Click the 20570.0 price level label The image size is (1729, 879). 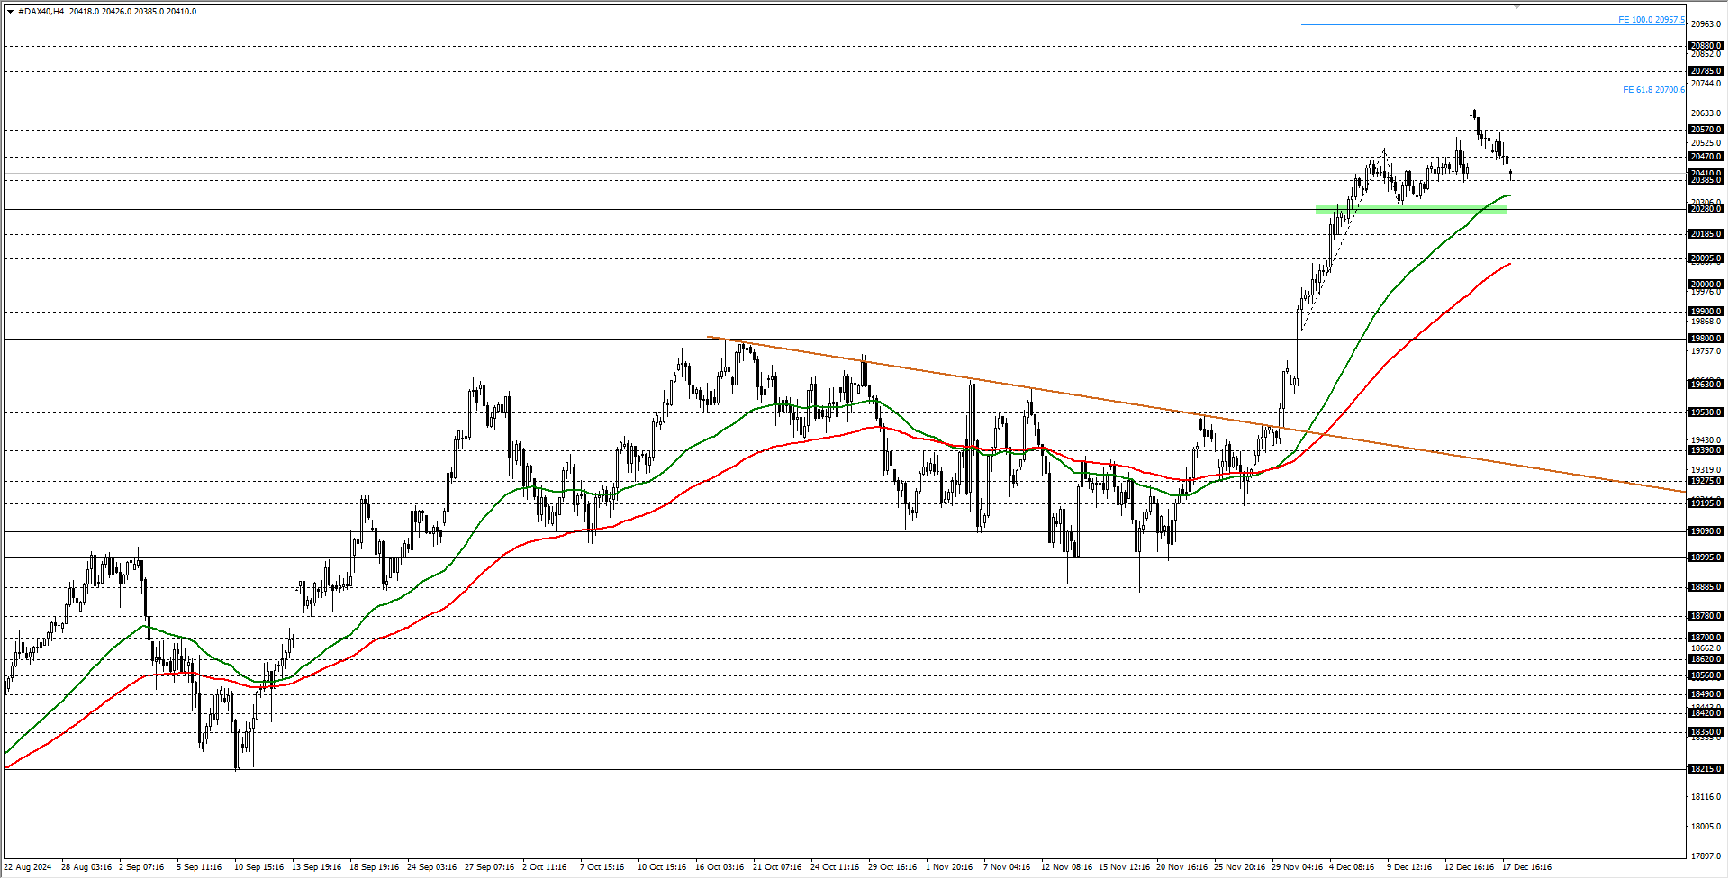coord(1706,130)
